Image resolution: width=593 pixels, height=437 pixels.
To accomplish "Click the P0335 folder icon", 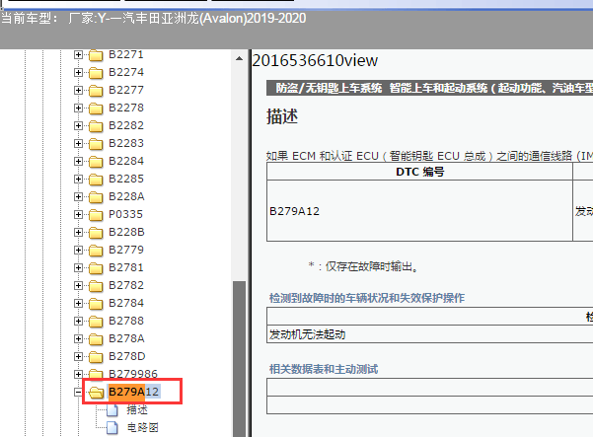I will (96, 215).
